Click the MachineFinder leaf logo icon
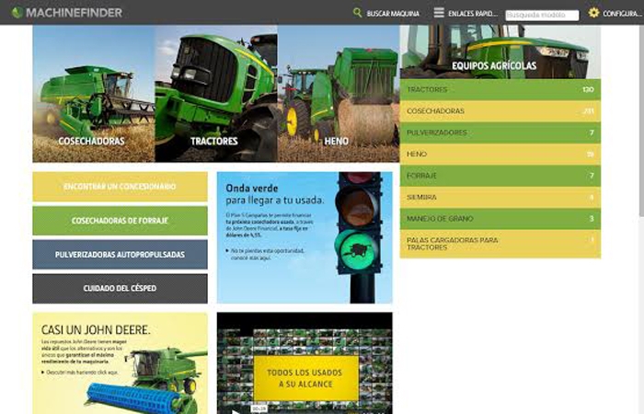This screenshot has width=644, height=414. [17, 12]
